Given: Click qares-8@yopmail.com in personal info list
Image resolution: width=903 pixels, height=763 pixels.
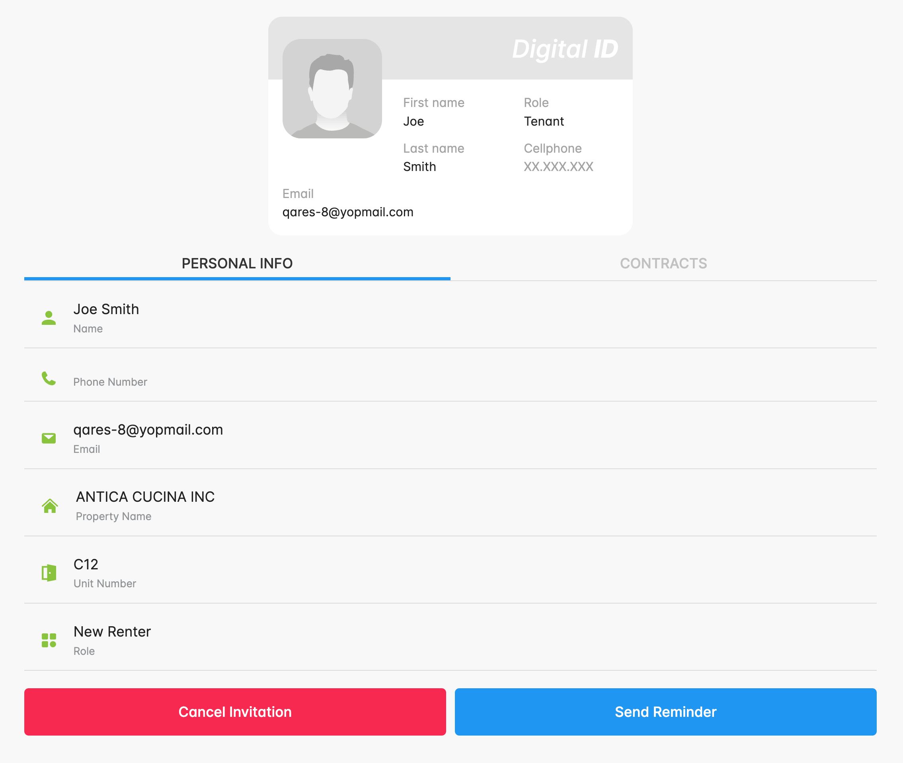Looking at the screenshot, I should pyautogui.click(x=148, y=429).
